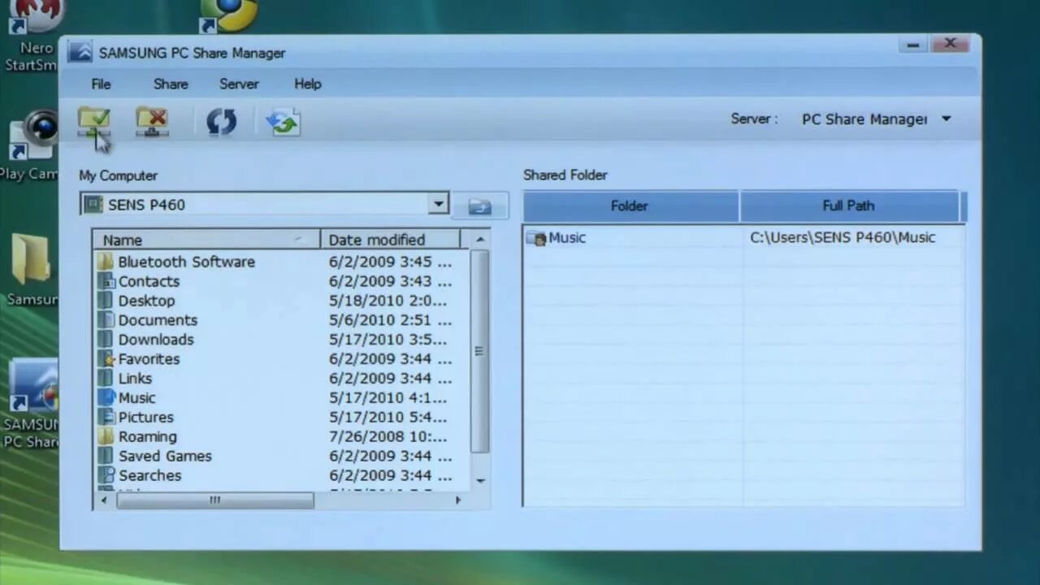Select the Desktop folder icon in list
The height and width of the screenshot is (585, 1040).
point(106,301)
